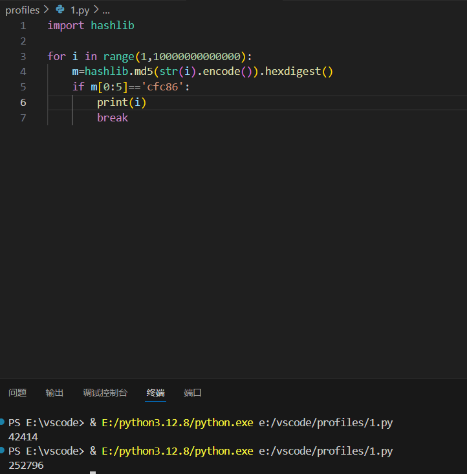Open the '1.py' breadcrumb file picker
Screen dimensions: 467x474
80,10
